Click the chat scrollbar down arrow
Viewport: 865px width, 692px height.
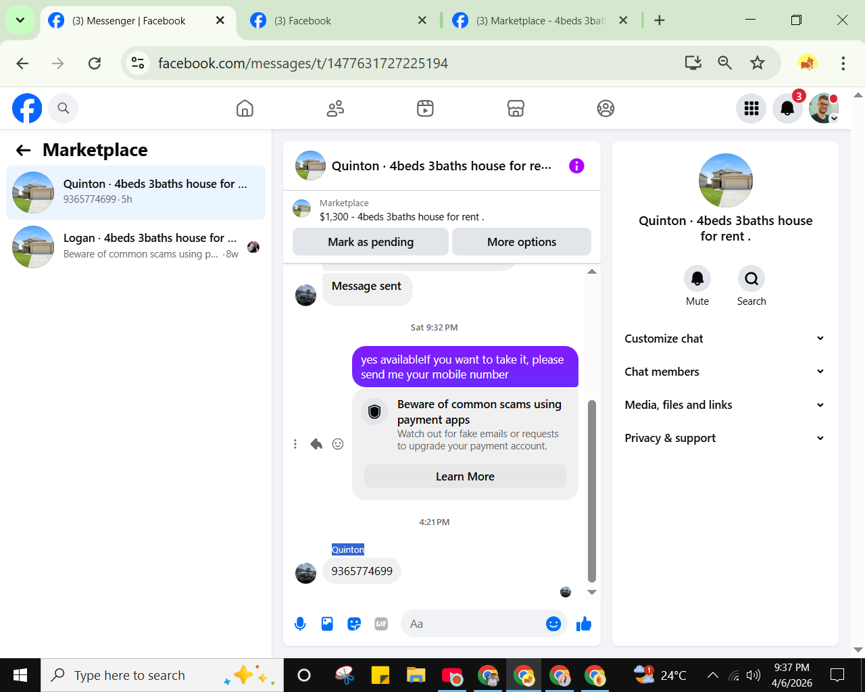592,593
